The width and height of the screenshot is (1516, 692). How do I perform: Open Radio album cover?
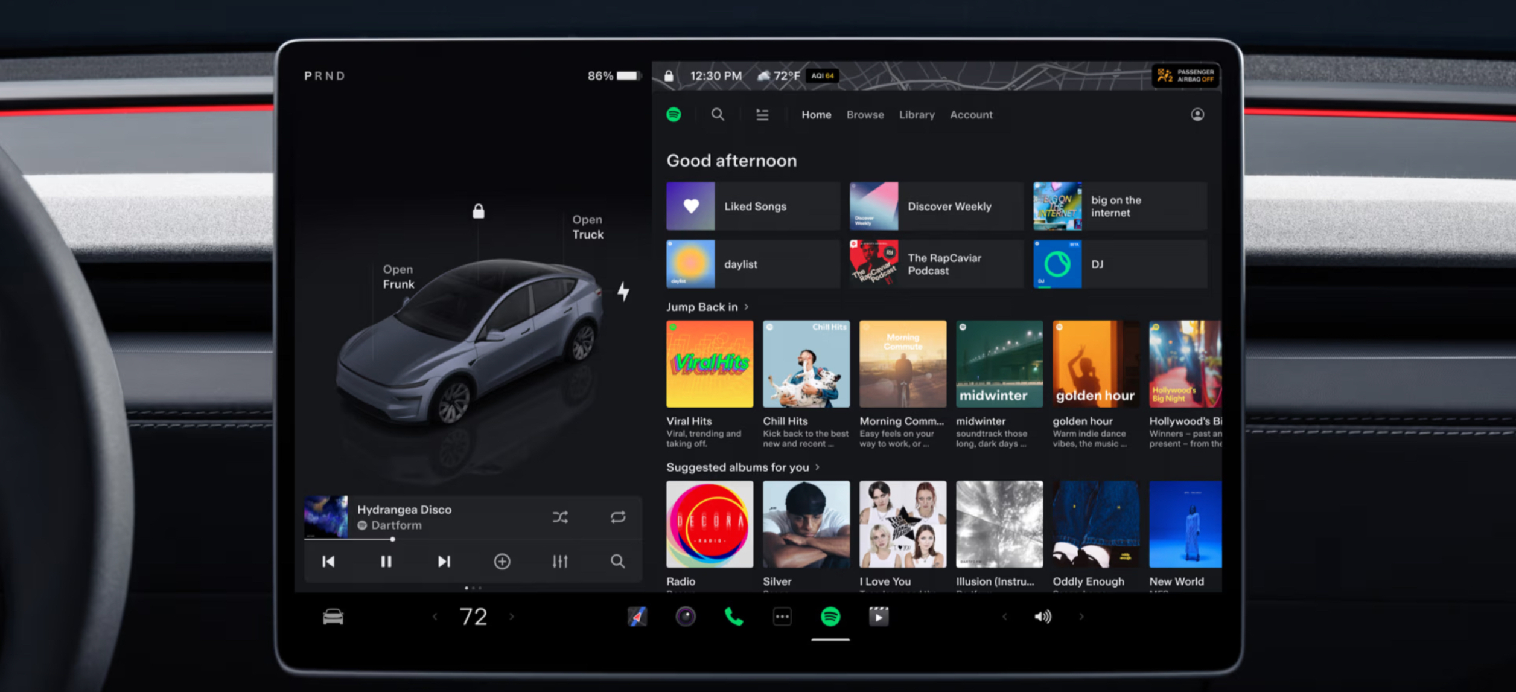click(710, 524)
